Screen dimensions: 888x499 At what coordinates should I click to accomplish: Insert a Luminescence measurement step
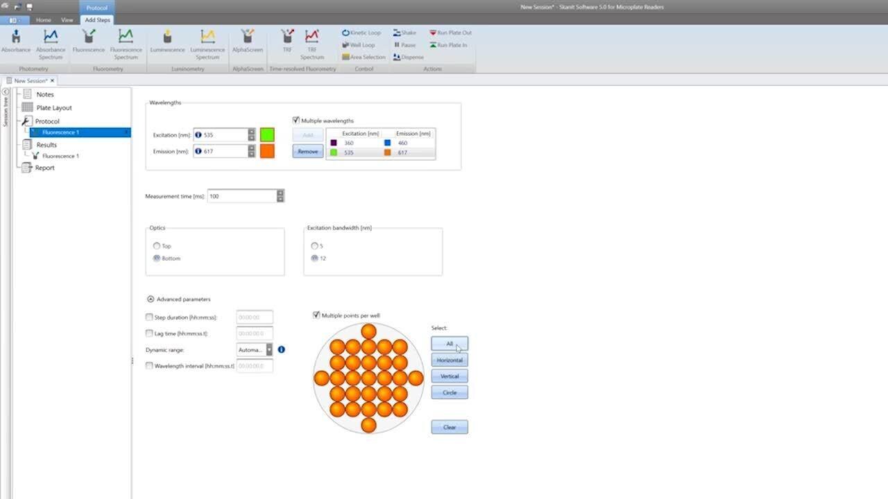167,42
